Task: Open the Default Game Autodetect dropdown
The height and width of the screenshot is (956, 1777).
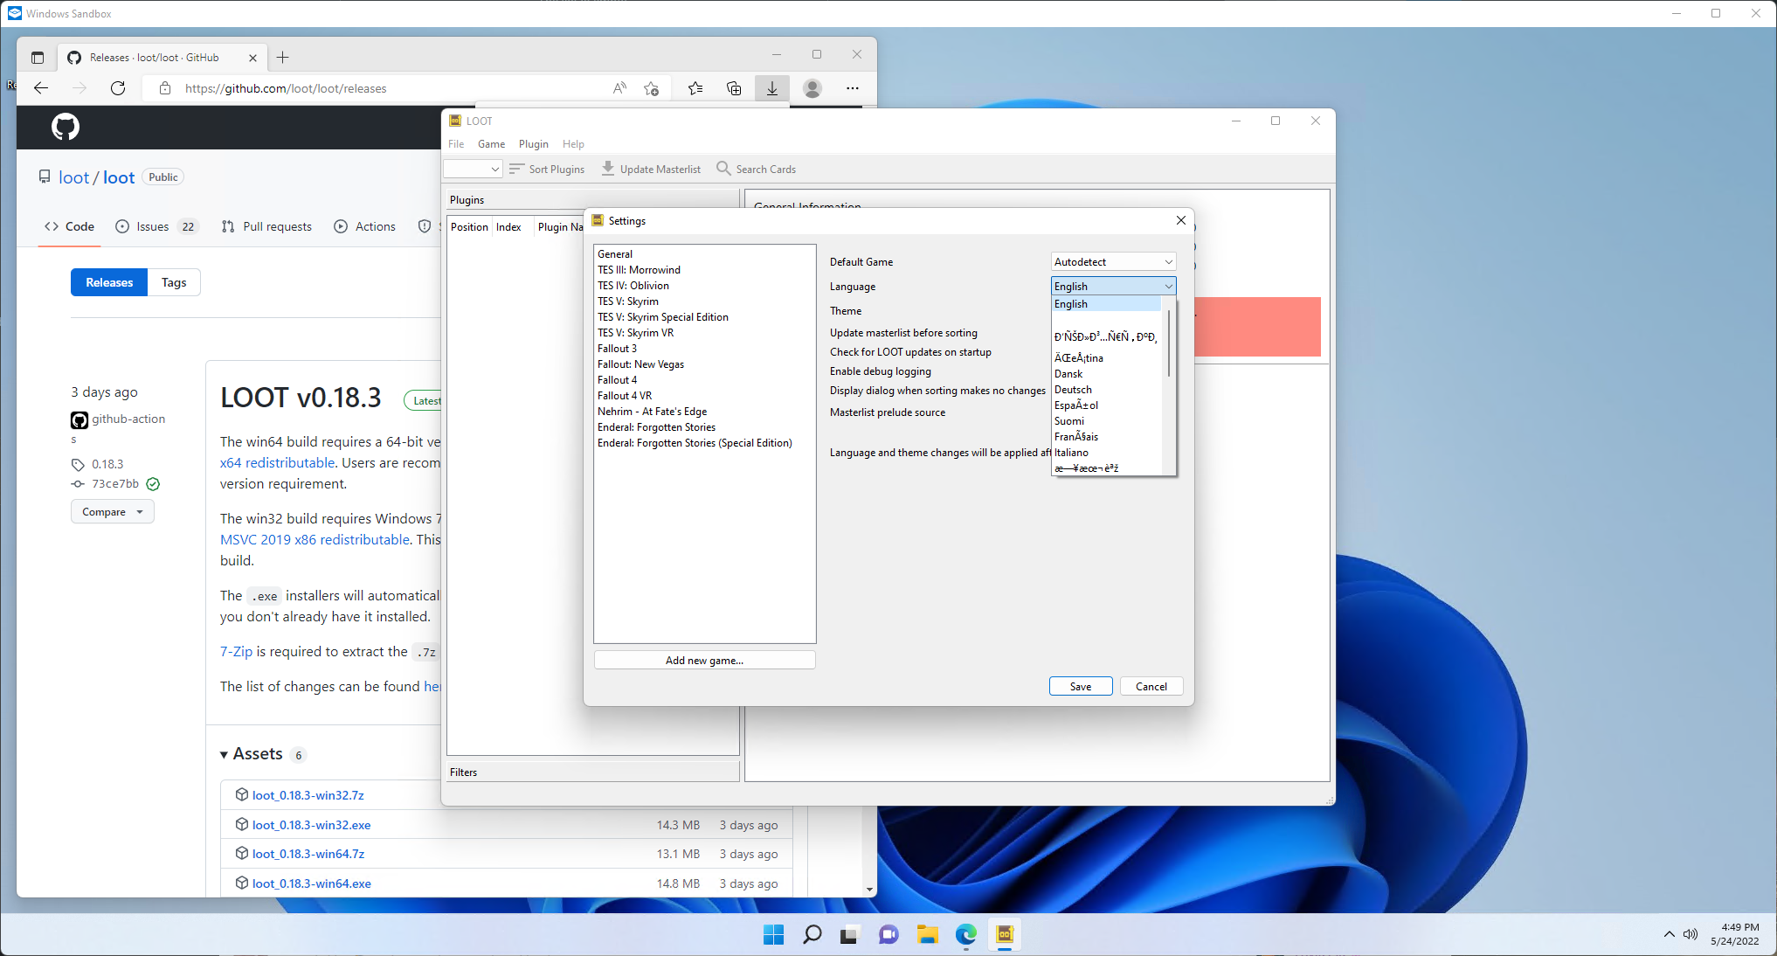Action: click(1112, 261)
